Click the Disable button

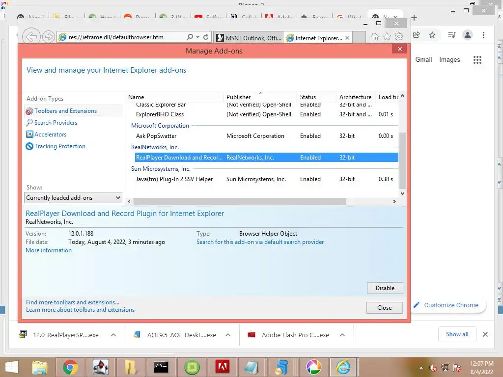click(x=385, y=288)
